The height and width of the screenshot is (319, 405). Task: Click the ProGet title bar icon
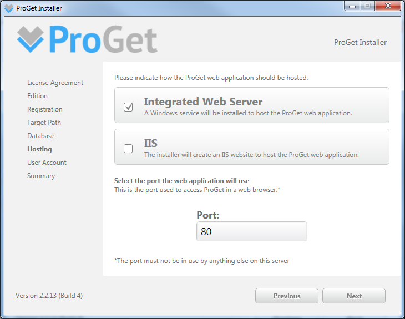(x=9, y=8)
